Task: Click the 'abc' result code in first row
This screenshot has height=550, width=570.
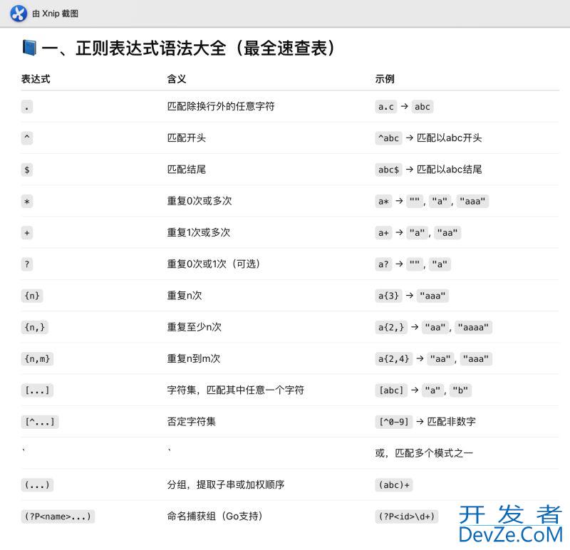Action: [423, 107]
